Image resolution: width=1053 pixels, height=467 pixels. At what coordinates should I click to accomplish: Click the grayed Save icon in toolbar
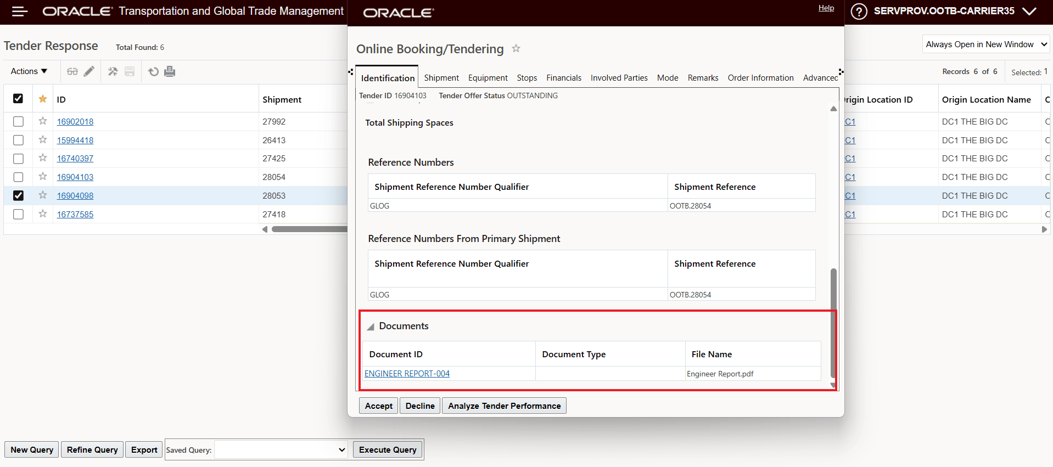tap(130, 71)
